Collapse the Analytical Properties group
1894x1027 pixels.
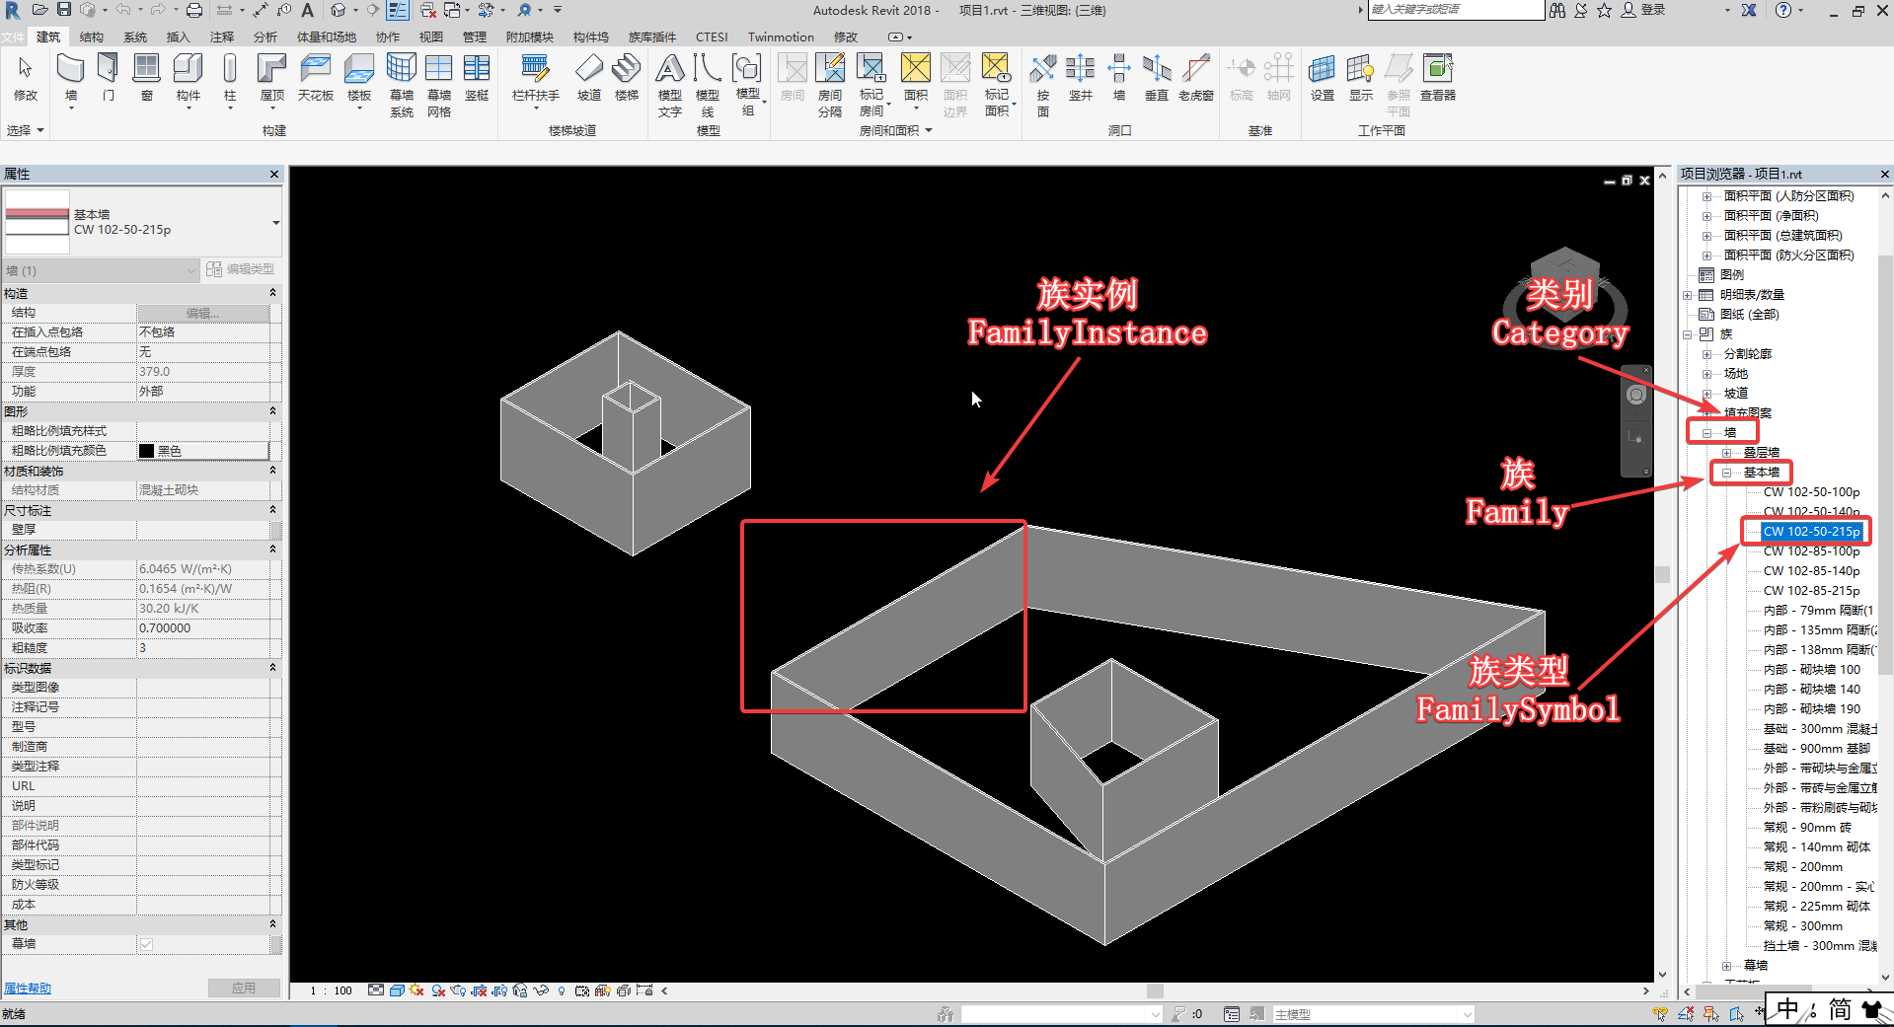273,550
